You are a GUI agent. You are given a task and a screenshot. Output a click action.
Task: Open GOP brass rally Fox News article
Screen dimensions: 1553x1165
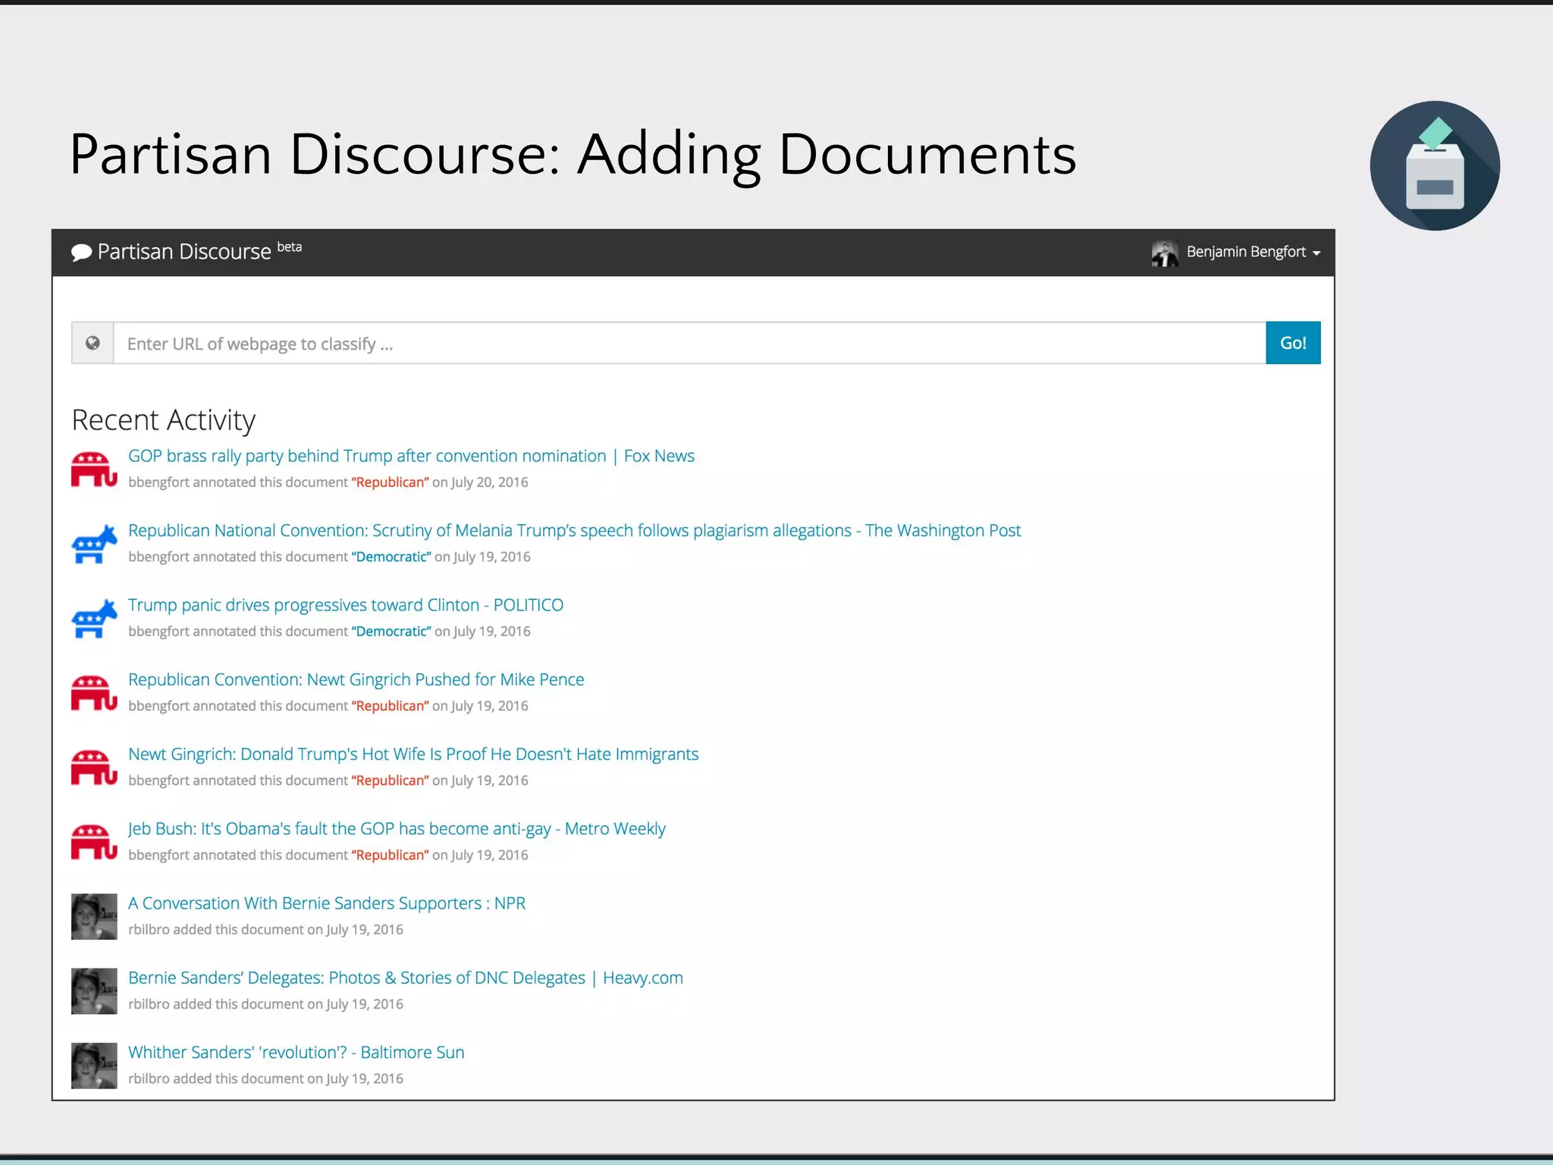click(x=411, y=456)
